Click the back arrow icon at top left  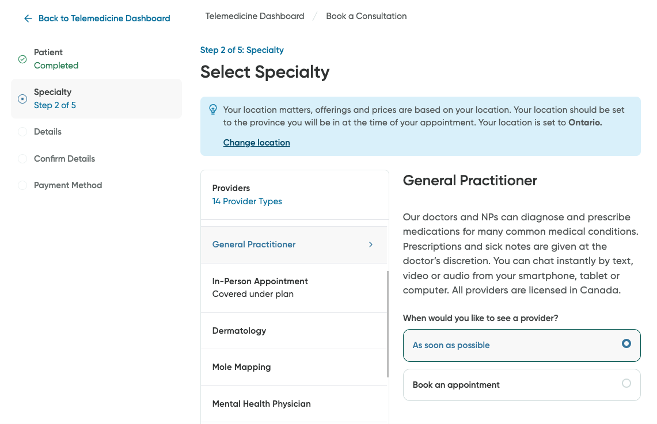[28, 18]
